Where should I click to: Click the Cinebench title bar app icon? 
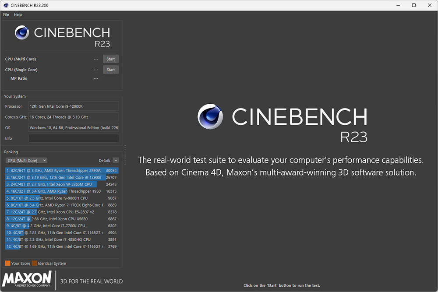[x=6, y=5]
